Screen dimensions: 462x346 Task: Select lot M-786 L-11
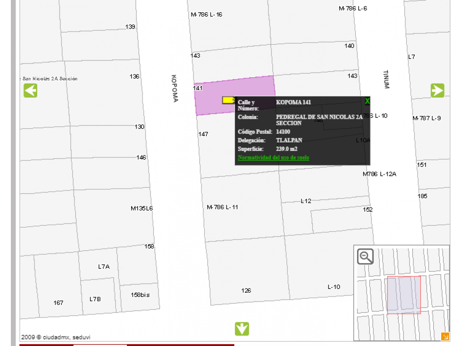[x=222, y=207]
